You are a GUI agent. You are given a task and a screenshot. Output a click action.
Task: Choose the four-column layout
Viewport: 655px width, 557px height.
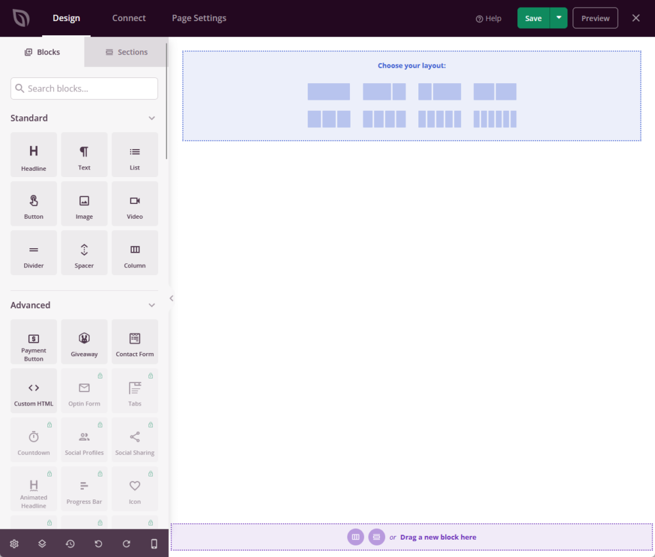384,119
